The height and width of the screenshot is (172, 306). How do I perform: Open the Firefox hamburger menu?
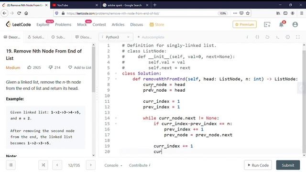click(x=302, y=13)
